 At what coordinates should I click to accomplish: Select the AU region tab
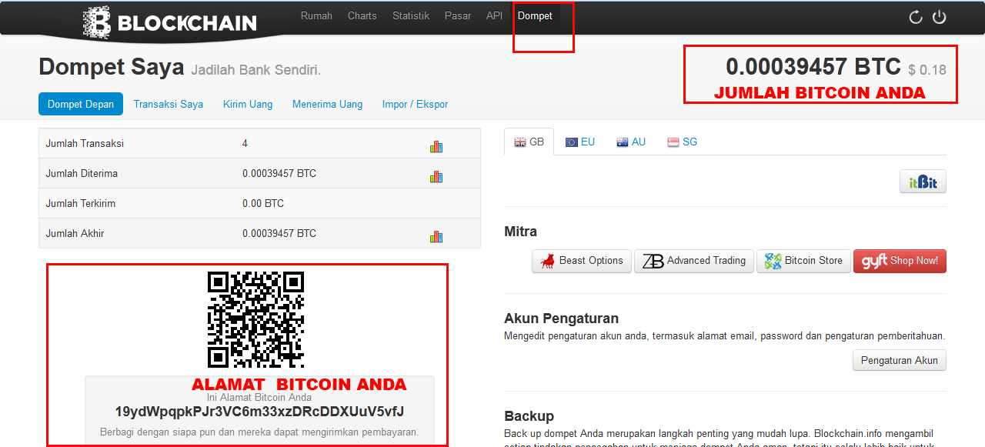pos(630,142)
